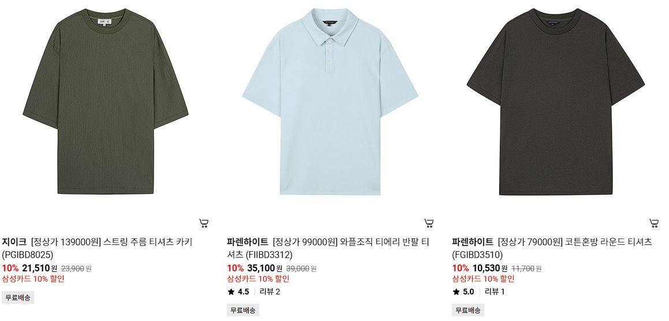Click the 파렌하이트 brand on the round tee
Viewport: 669px width, 321px height.
pyautogui.click(x=473, y=242)
